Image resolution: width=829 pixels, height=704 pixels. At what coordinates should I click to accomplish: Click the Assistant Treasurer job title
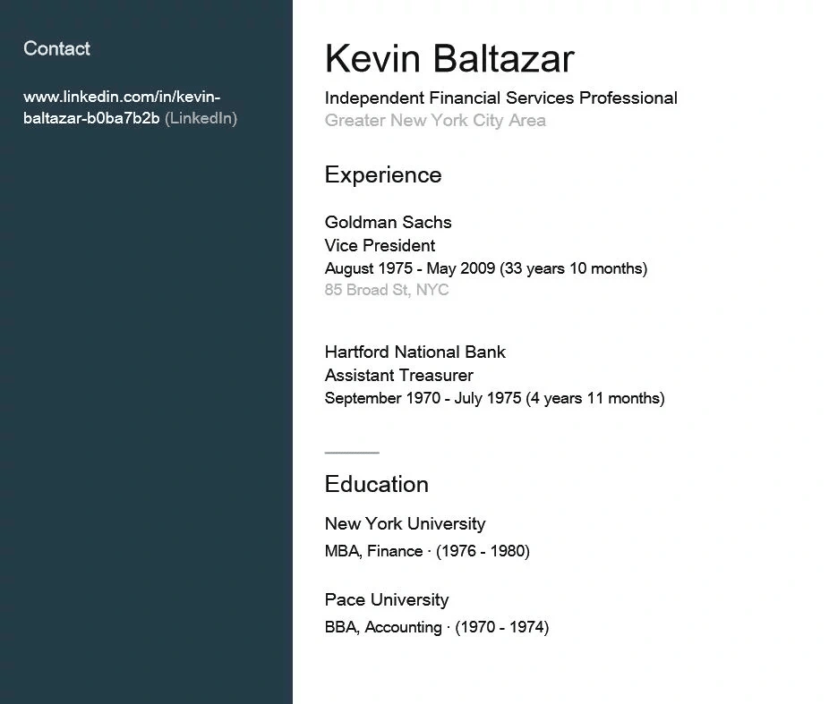tap(398, 376)
